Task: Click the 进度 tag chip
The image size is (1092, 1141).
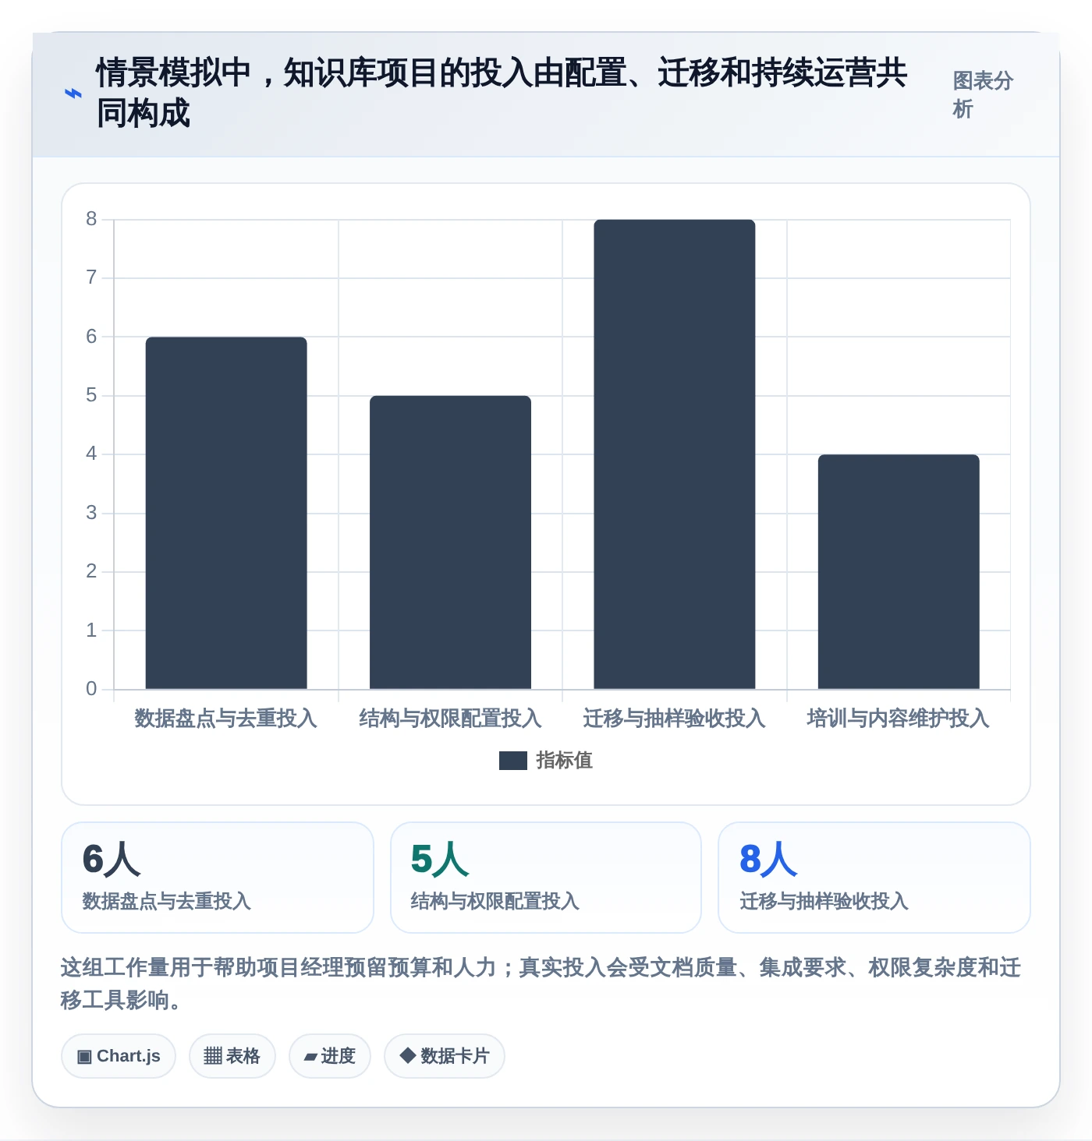Action: coord(330,1056)
